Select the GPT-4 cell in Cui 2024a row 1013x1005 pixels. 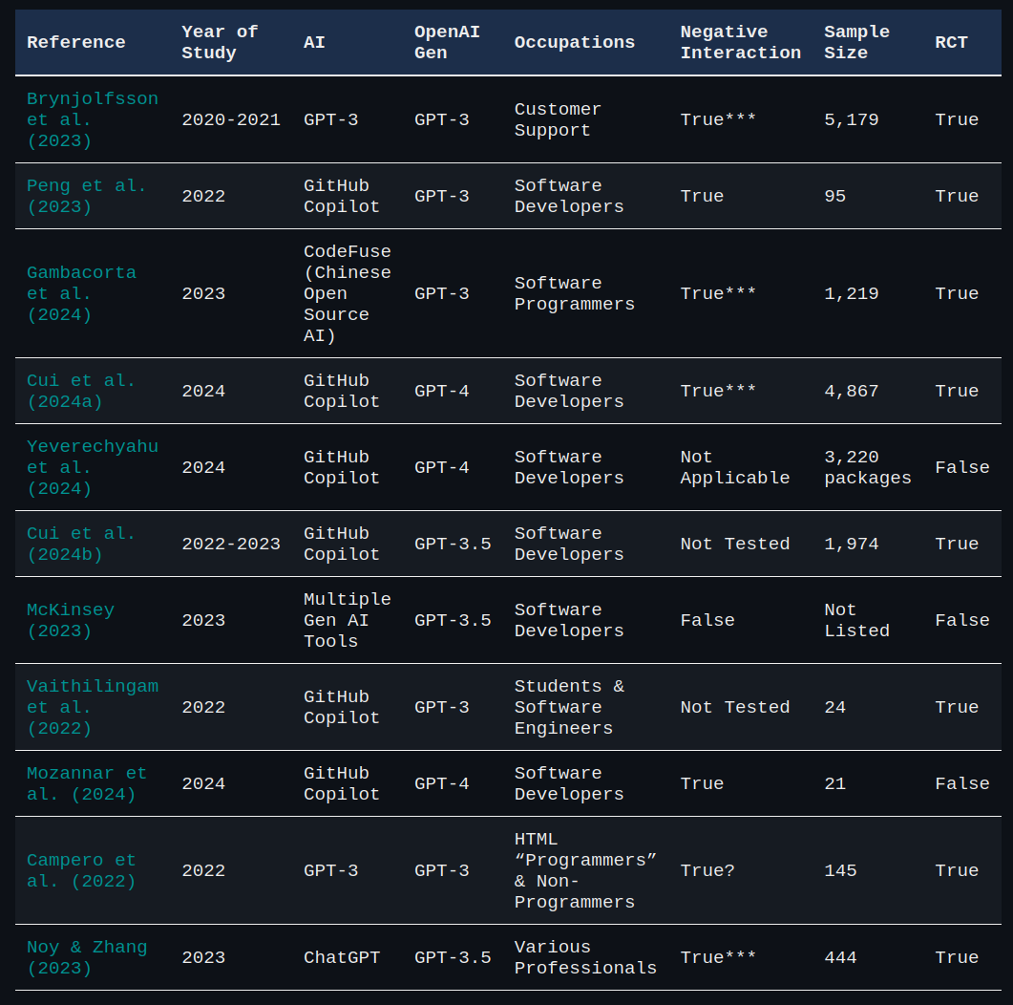pyautogui.click(x=441, y=391)
